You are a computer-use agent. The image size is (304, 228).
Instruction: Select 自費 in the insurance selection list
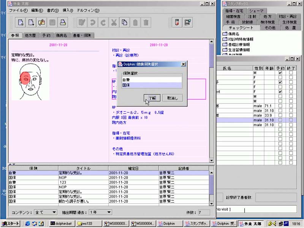point(152,80)
